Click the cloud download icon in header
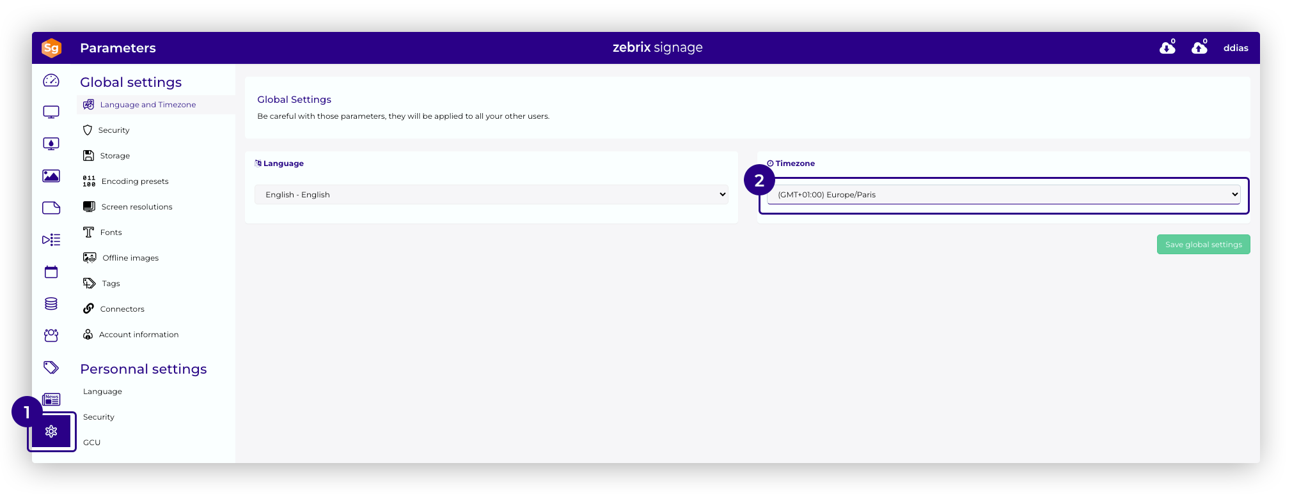The image size is (1292, 495). [x=1167, y=48]
